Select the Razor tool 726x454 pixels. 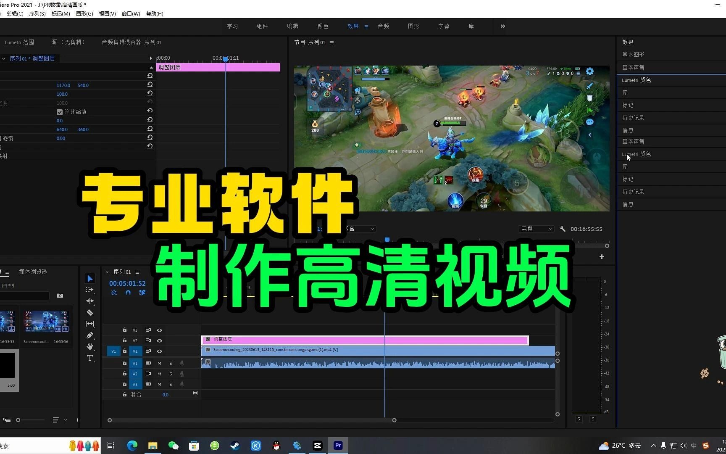90,312
